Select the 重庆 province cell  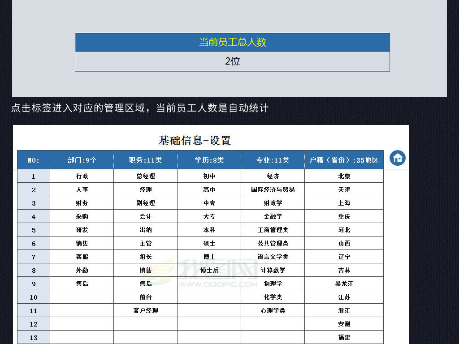tap(344, 216)
